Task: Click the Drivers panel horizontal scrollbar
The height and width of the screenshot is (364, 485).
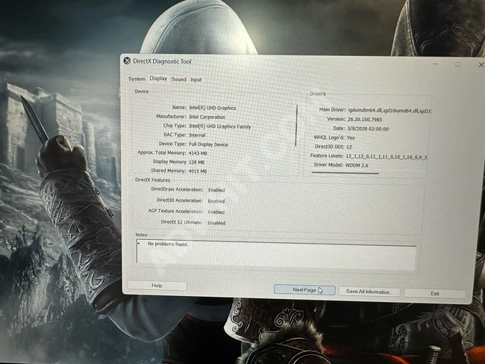Action: pyautogui.click(x=345, y=173)
